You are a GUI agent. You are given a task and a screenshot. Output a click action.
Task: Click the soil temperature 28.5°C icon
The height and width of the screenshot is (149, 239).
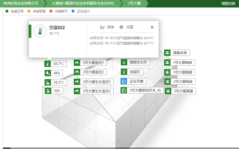[x=48, y=82]
